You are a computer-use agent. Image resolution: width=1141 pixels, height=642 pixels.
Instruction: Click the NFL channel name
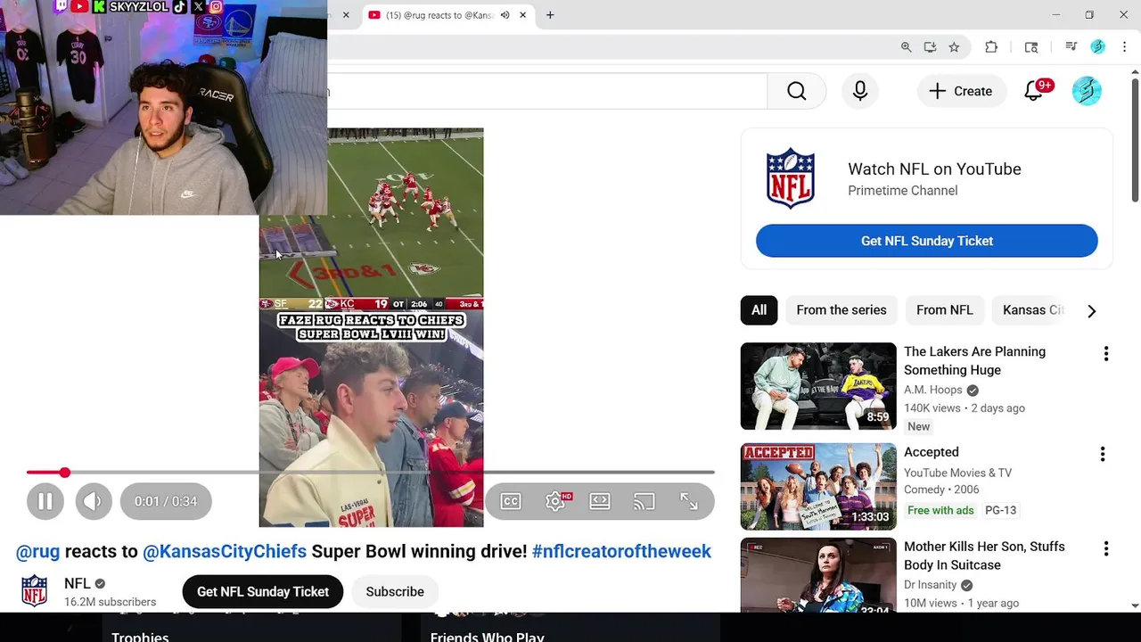pos(78,584)
